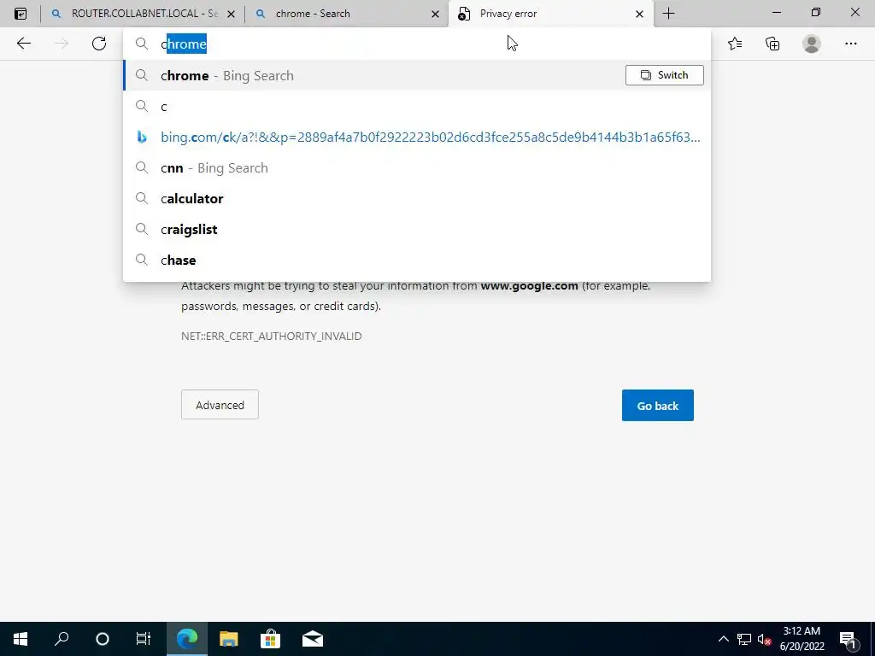Select the chase search suggestion
Screen dimensions: 875x656
(417, 260)
